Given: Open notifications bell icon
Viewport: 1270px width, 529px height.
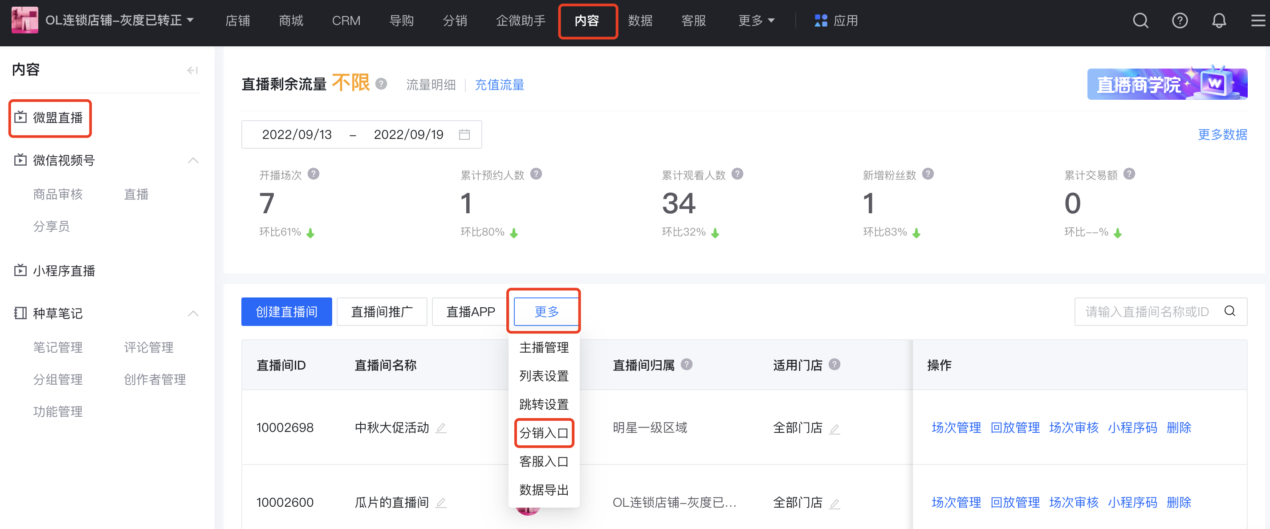Looking at the screenshot, I should [1219, 21].
